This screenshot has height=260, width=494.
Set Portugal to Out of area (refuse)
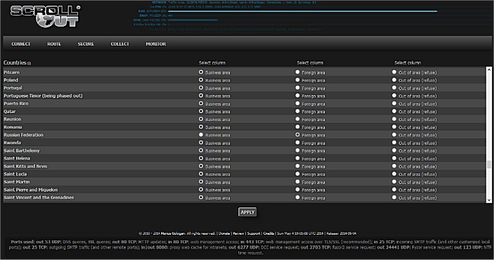[395, 88]
